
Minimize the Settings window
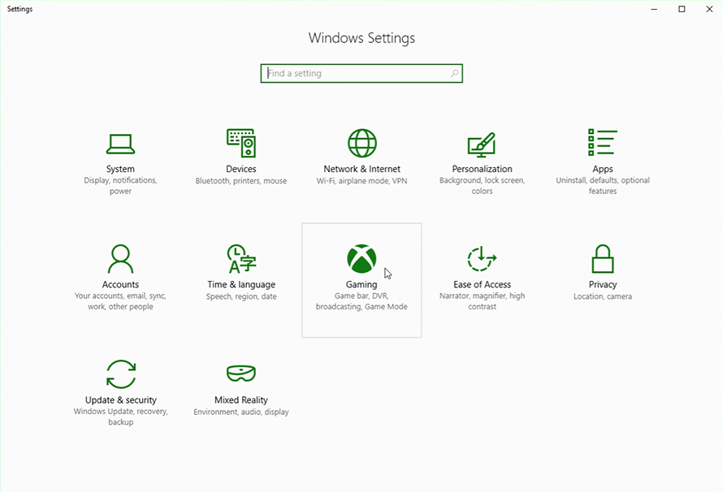click(x=654, y=9)
